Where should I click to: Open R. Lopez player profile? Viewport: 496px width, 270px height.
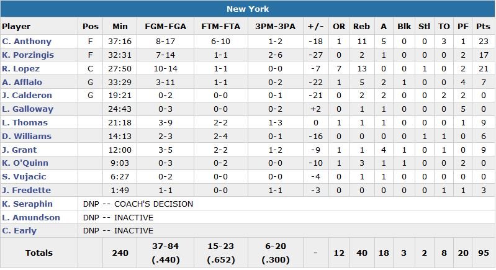tap(20, 69)
